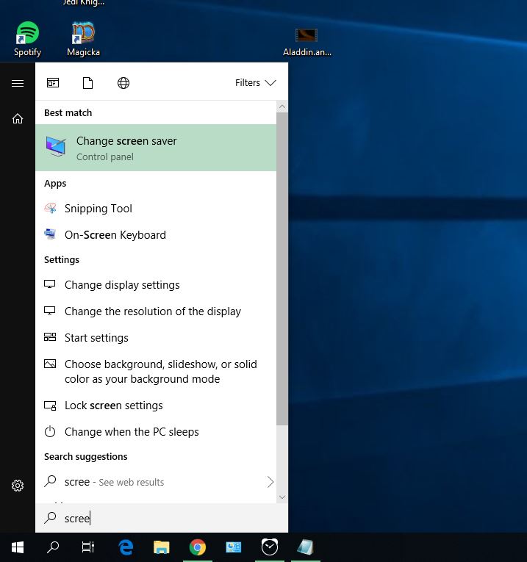Click into the search text box
The height and width of the screenshot is (562, 527).
[162, 518]
